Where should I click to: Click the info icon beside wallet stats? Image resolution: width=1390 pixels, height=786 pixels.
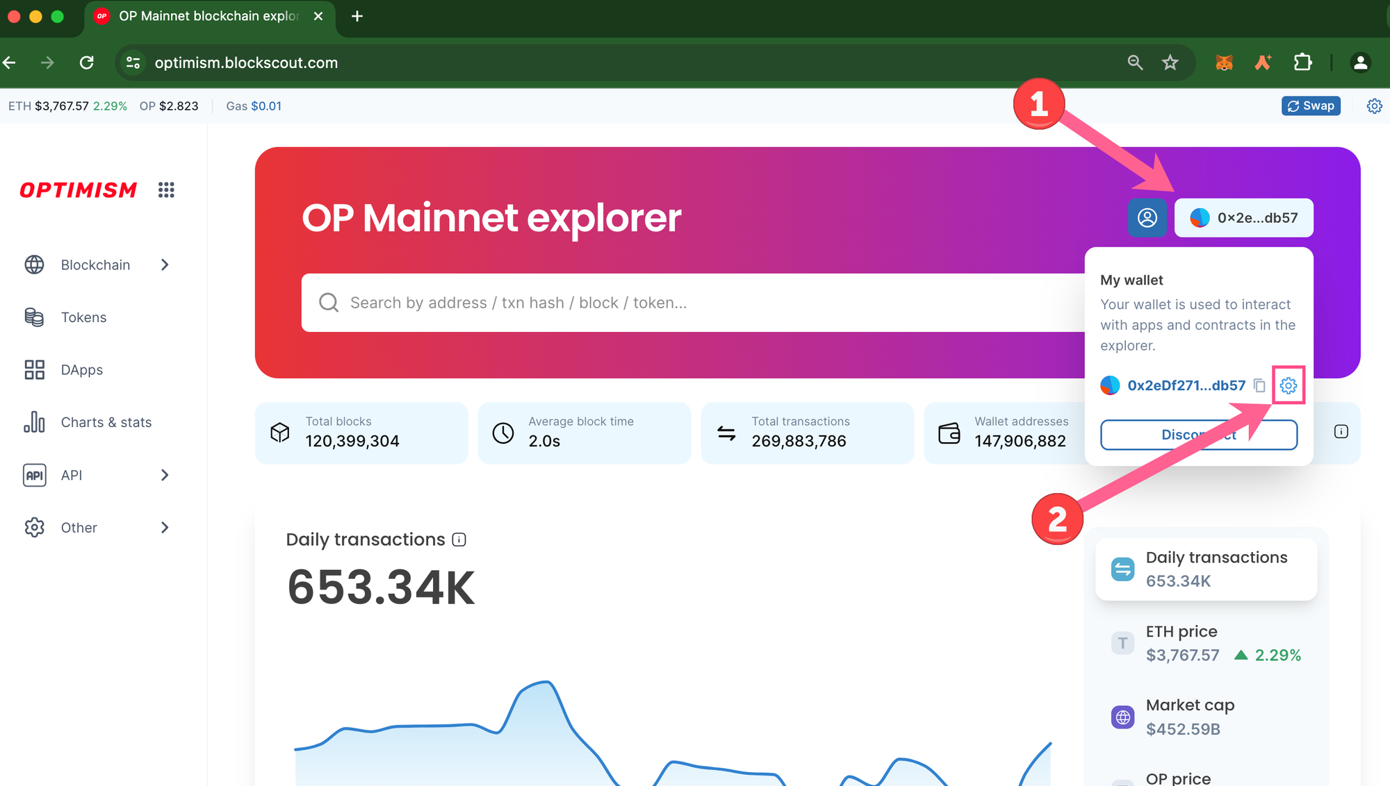1341,432
